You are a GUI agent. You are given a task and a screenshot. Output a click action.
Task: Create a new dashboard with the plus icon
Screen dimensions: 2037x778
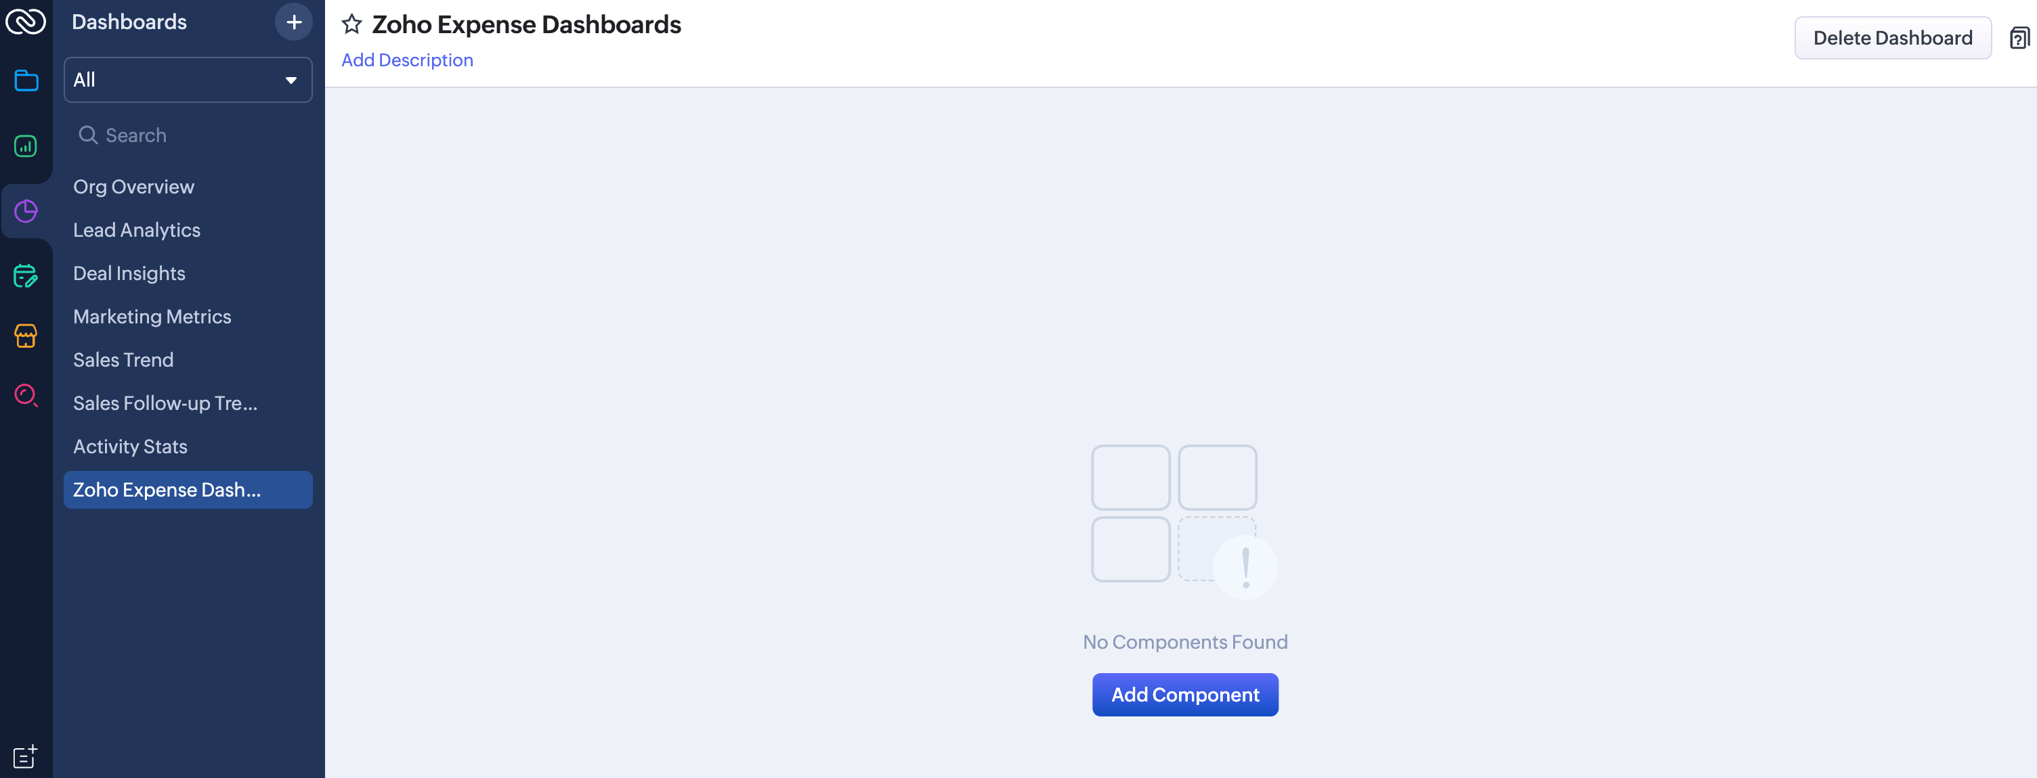tap(293, 22)
